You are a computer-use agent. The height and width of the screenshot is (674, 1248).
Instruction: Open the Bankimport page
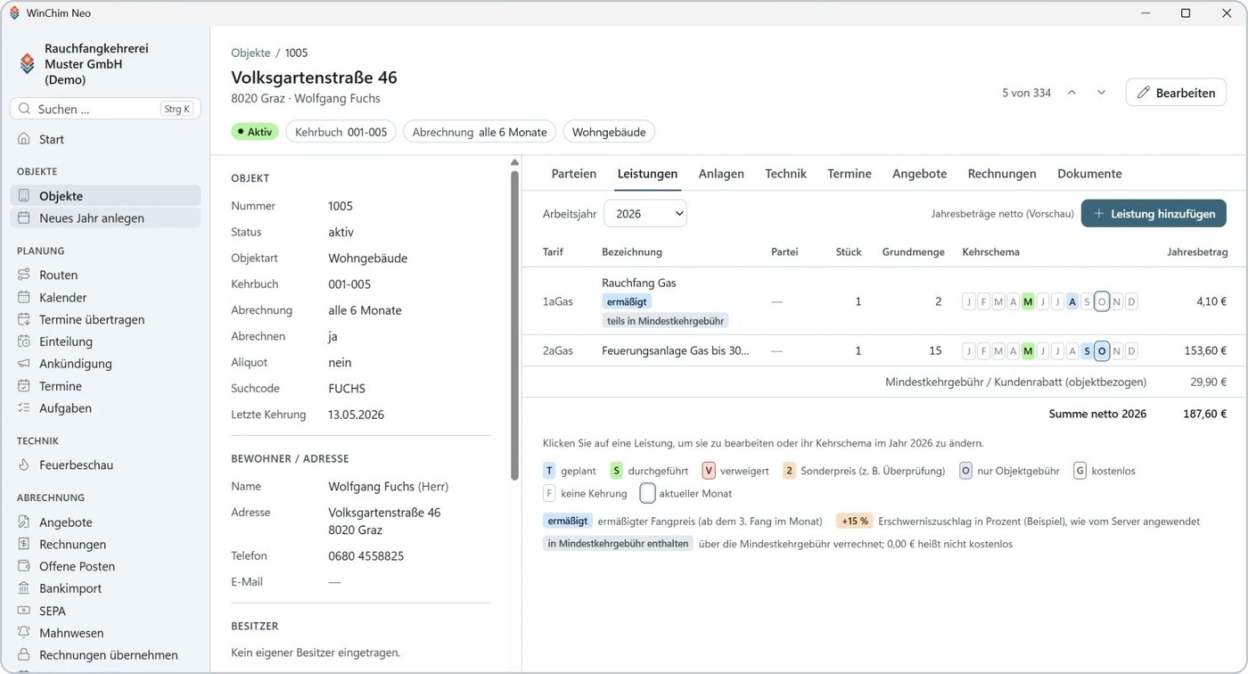105,588
